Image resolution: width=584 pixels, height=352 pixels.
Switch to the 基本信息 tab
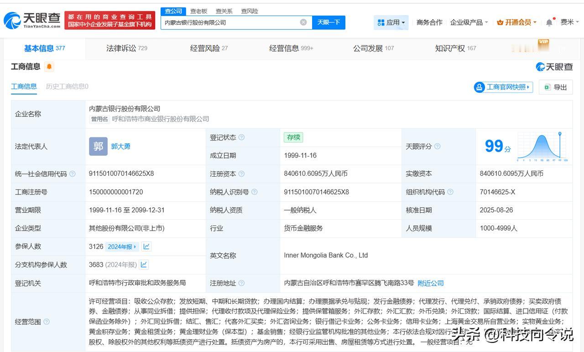44,48
